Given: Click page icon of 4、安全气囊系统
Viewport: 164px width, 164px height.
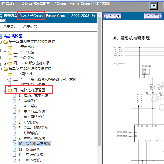Looking at the screenshot, I should click(x=15, y=112).
